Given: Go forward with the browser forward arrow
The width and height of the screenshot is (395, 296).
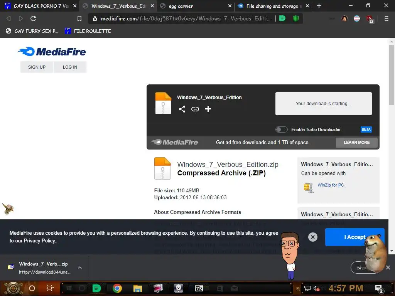Looking at the screenshot, I should tap(21, 18).
